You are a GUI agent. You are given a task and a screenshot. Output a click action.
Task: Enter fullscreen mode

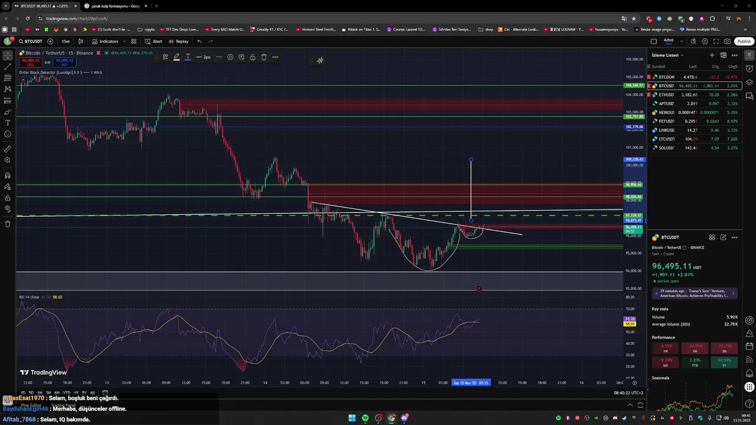[x=716, y=41]
